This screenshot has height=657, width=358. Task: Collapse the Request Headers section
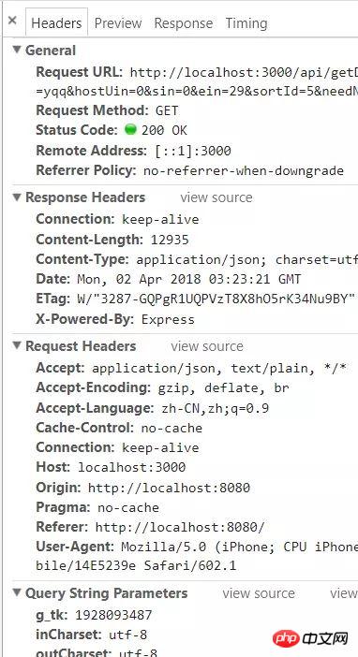(17, 345)
